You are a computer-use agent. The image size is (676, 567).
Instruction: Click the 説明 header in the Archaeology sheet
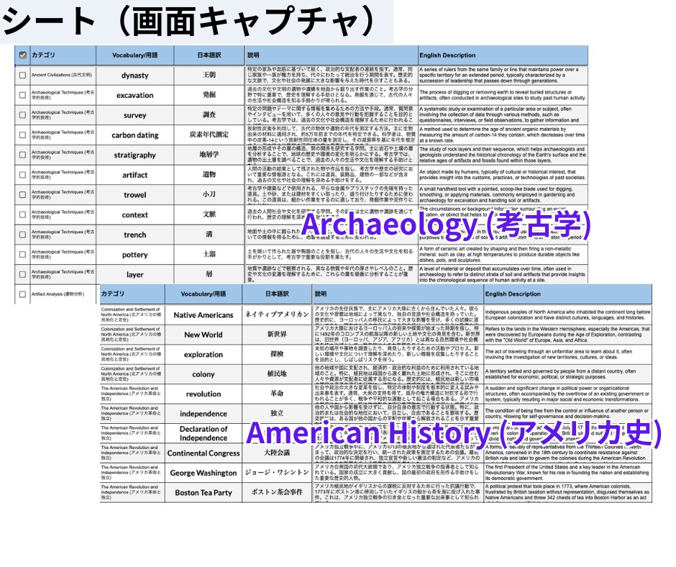click(x=331, y=55)
